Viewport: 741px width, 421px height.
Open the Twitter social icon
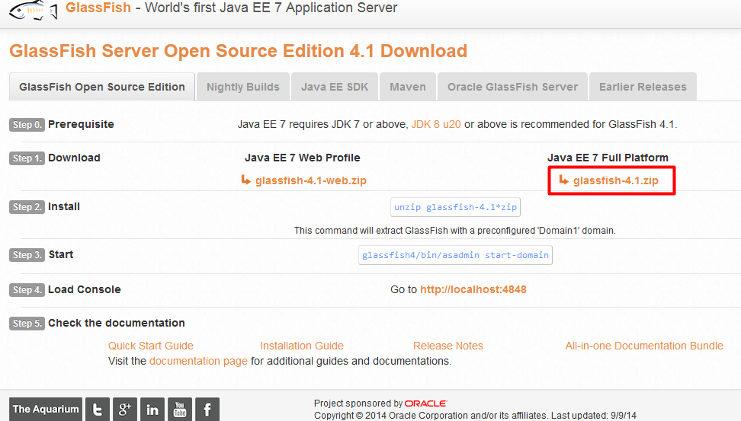[98, 410]
